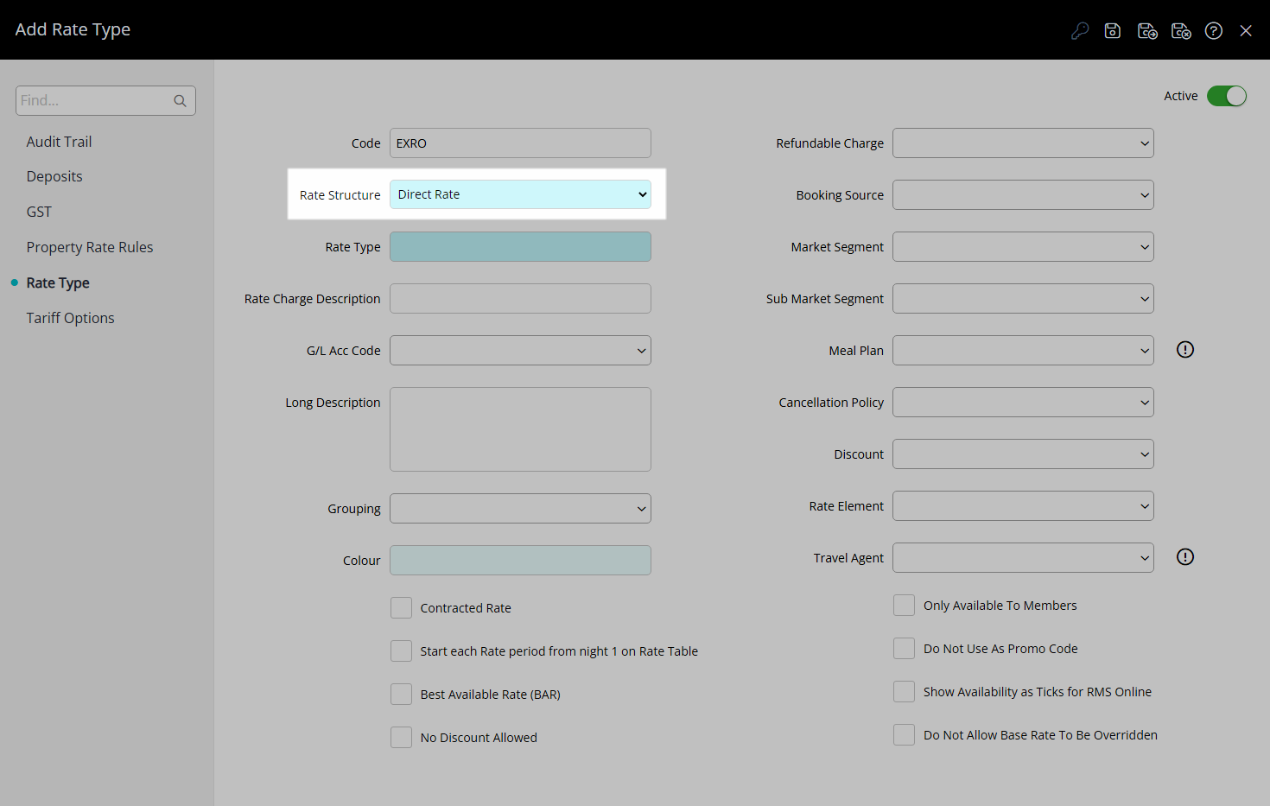
Task: Click the key security icon
Action: [1080, 31]
